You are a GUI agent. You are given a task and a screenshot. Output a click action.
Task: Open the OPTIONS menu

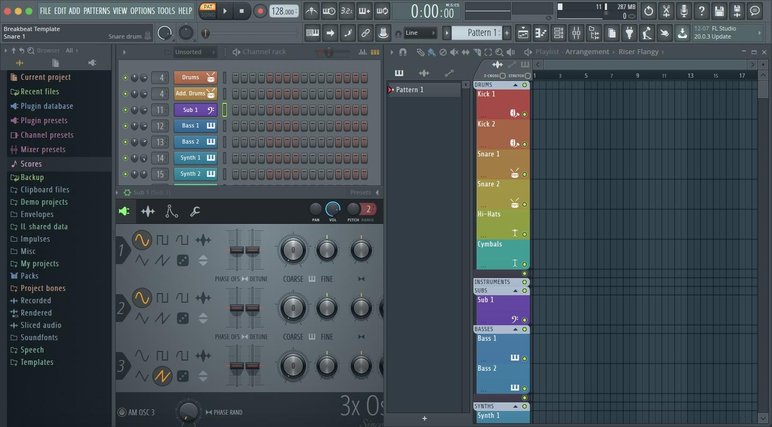coord(142,11)
